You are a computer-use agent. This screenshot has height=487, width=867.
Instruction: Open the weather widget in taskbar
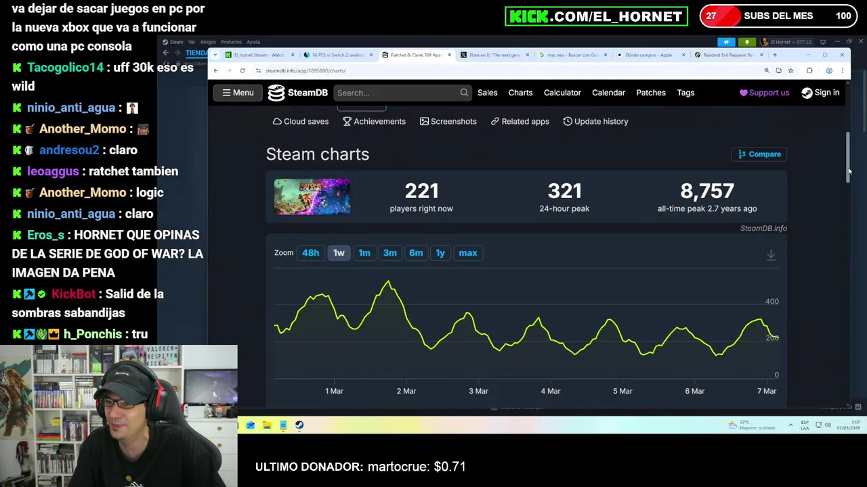click(x=750, y=425)
